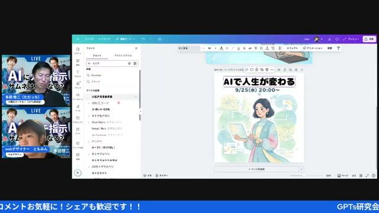Open the Position option in toolbar
This screenshot has width=379, height=213.
pyautogui.click(x=330, y=49)
